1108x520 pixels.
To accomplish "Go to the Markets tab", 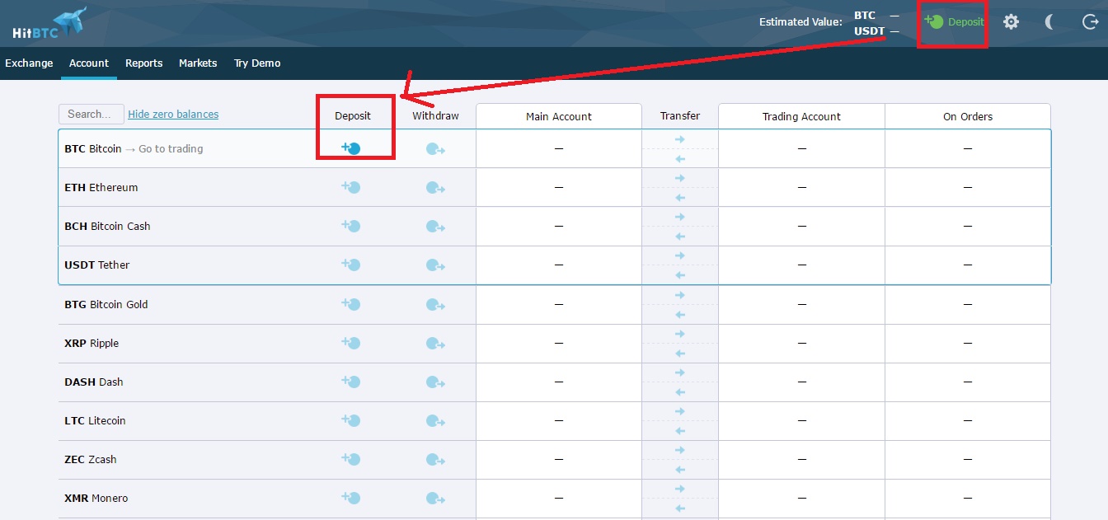I will 198,63.
